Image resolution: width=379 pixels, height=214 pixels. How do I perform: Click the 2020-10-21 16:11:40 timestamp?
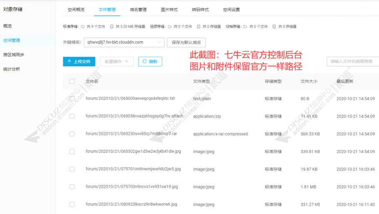356,204
